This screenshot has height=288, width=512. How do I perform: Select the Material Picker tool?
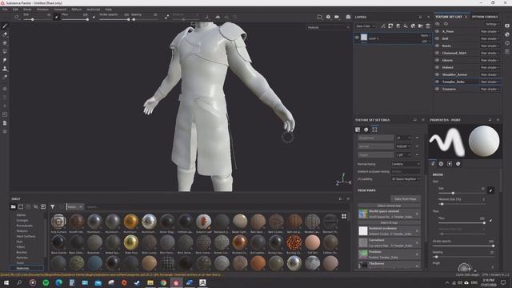click(x=5, y=77)
